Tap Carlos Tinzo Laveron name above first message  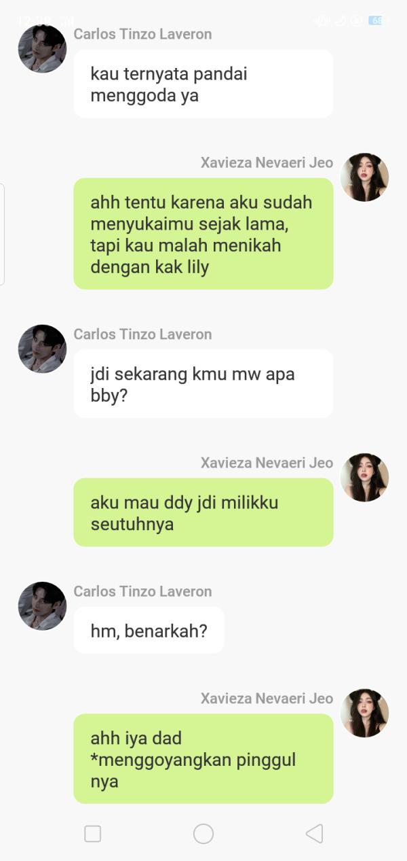tap(142, 34)
